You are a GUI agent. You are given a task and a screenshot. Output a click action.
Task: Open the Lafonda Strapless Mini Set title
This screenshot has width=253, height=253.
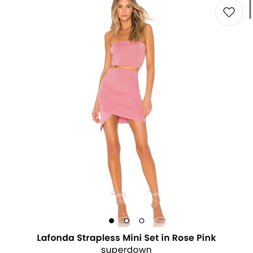point(126,238)
